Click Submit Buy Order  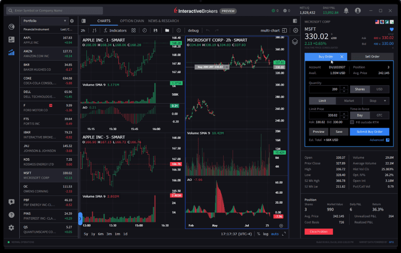(x=369, y=132)
